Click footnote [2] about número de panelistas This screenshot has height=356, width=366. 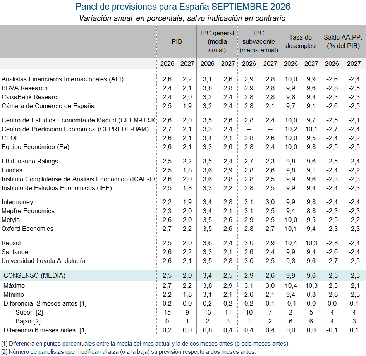coord(128,352)
